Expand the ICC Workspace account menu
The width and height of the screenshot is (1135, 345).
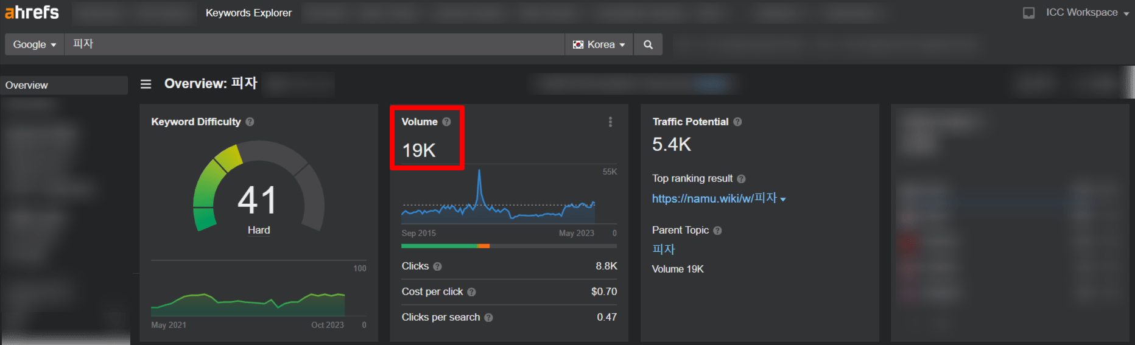(1087, 13)
